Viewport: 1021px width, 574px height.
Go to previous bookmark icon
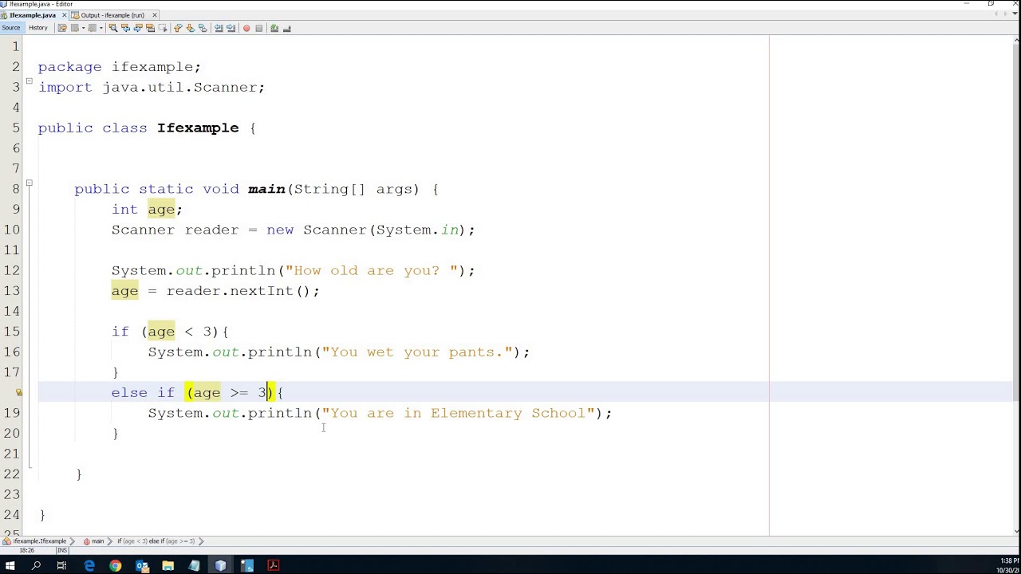(178, 28)
